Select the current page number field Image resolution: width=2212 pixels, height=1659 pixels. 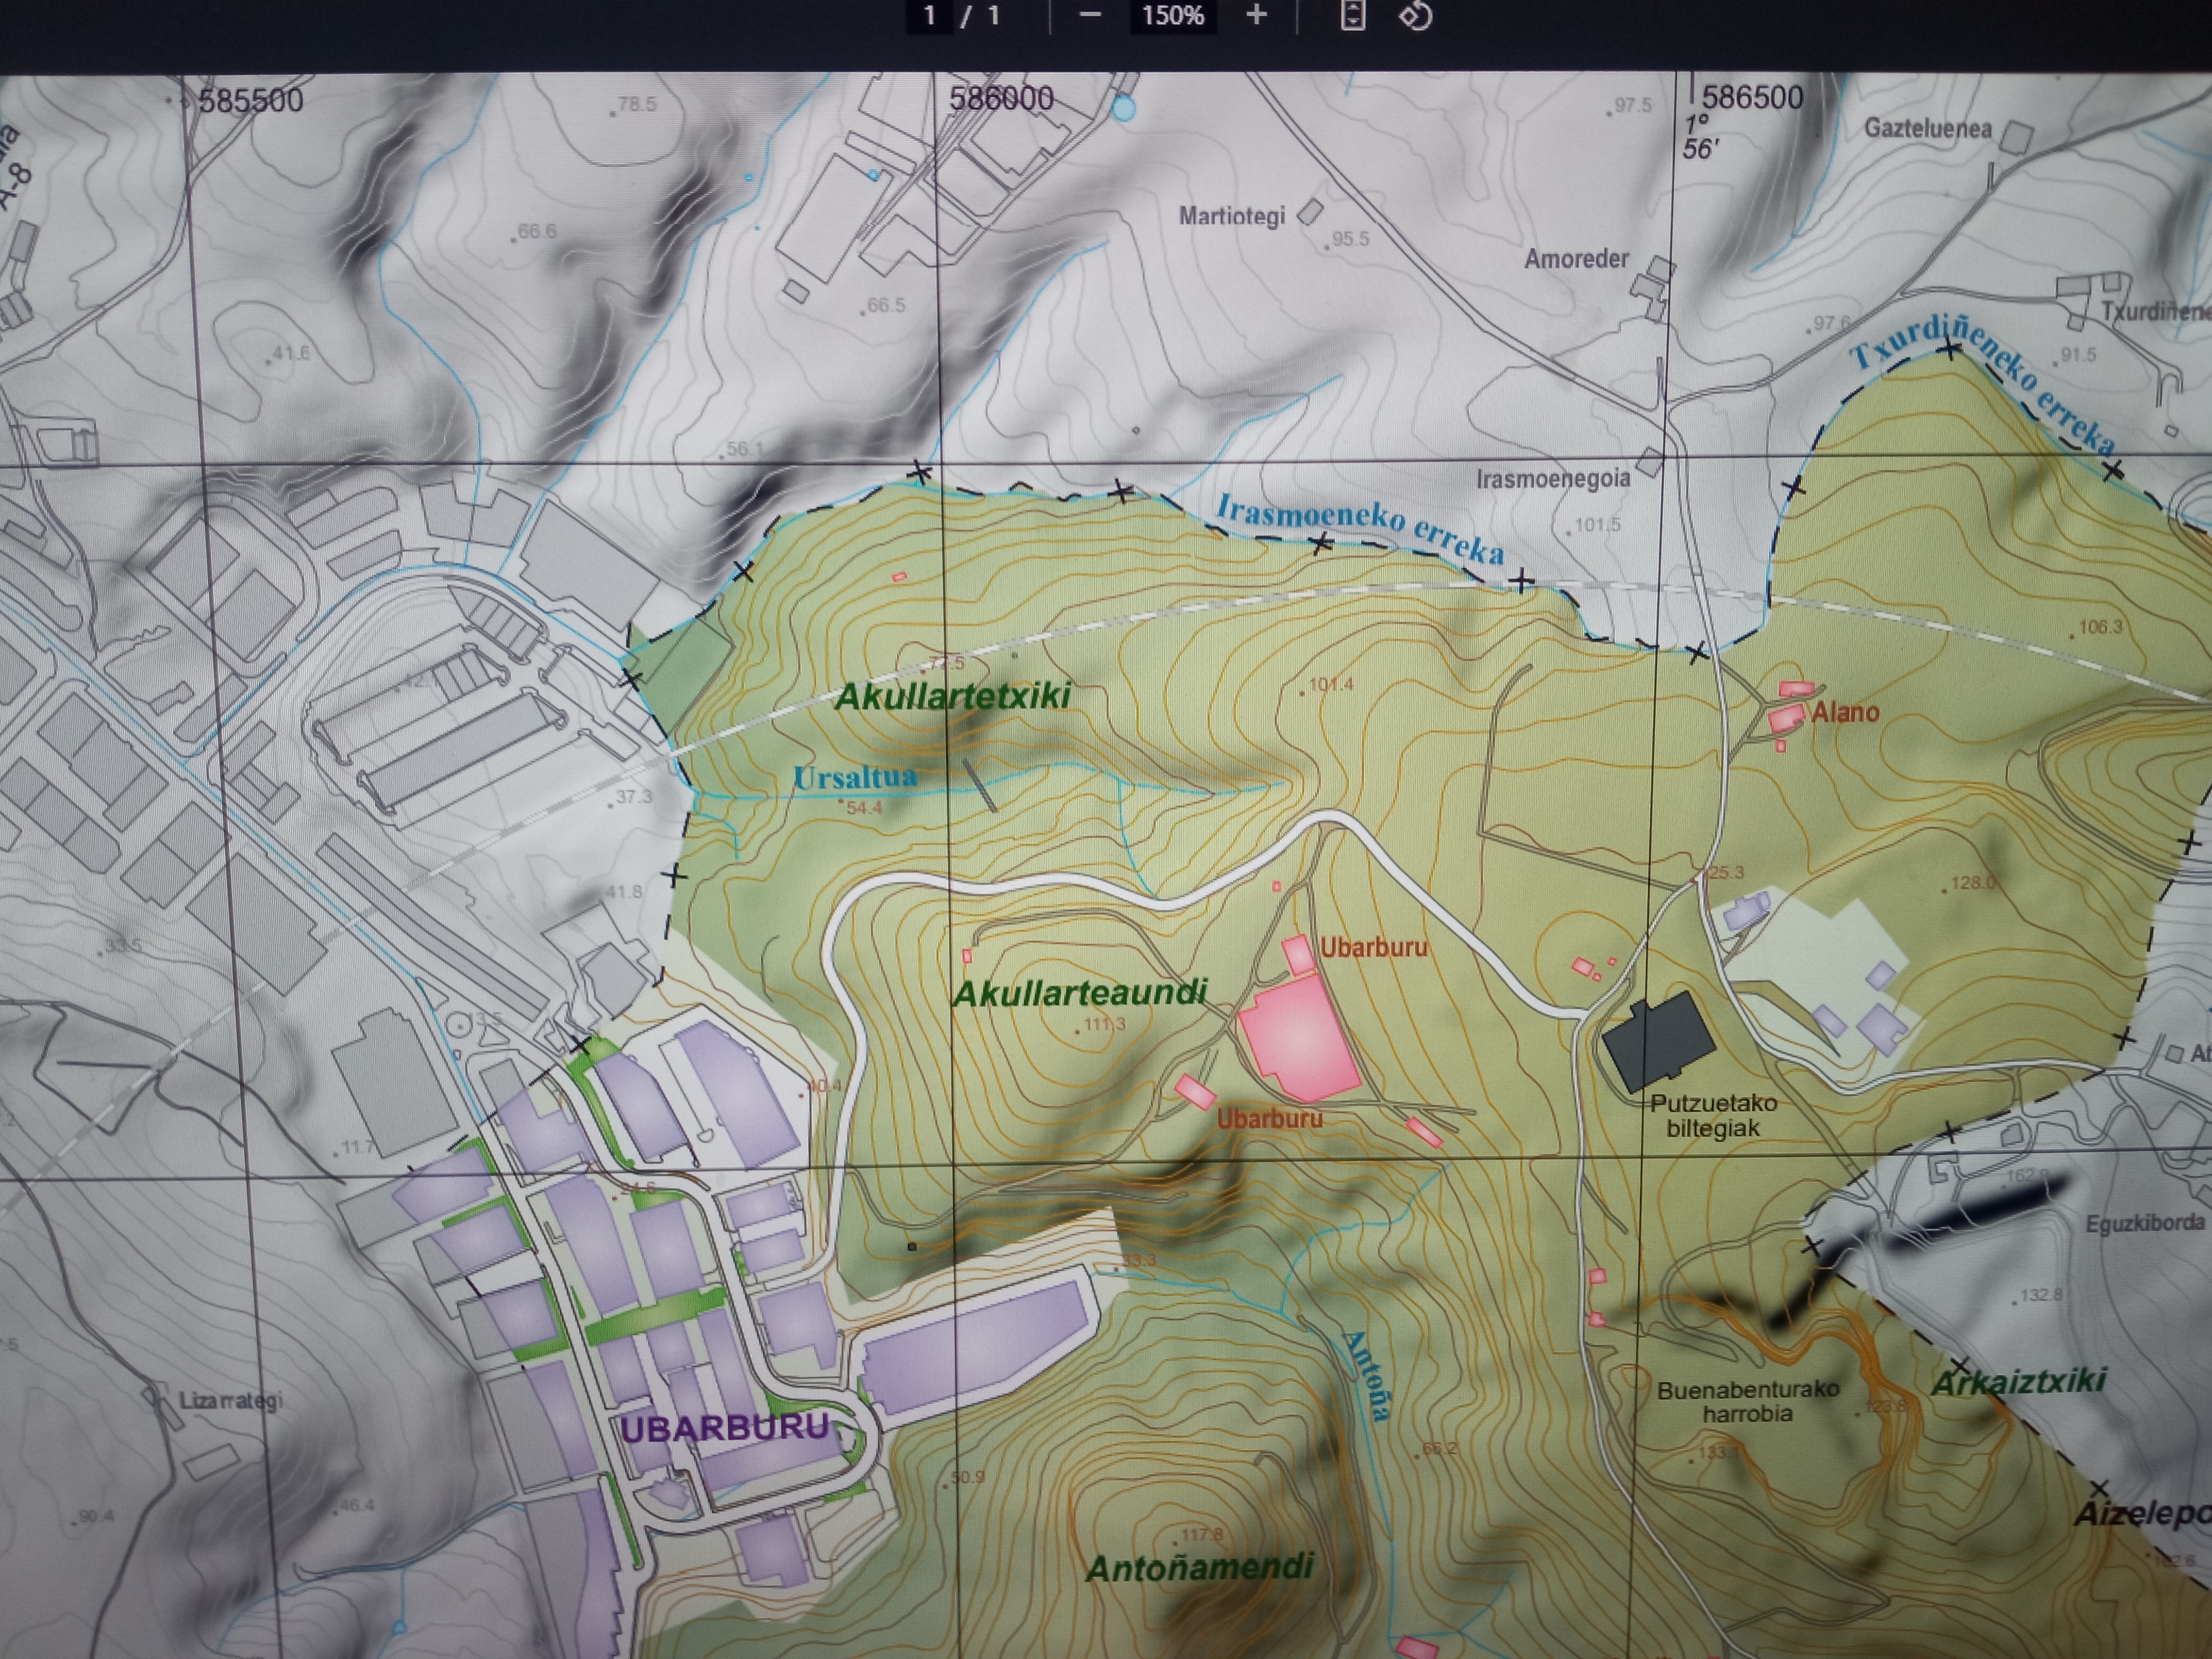coord(930,16)
